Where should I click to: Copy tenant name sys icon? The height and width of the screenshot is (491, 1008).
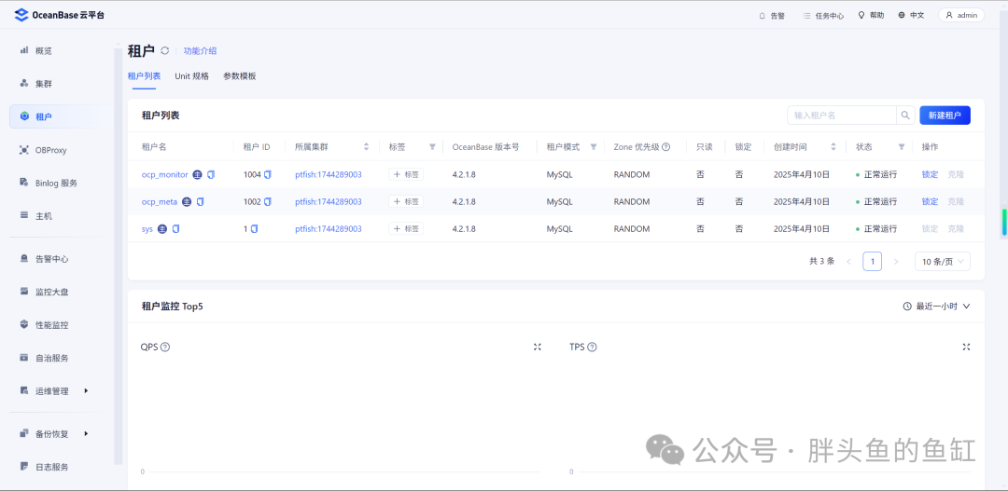pyautogui.click(x=176, y=228)
